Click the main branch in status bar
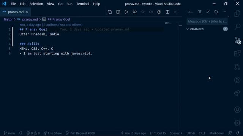Image resolution: width=243 pixels, height=136 pixels. (x=9, y=133)
